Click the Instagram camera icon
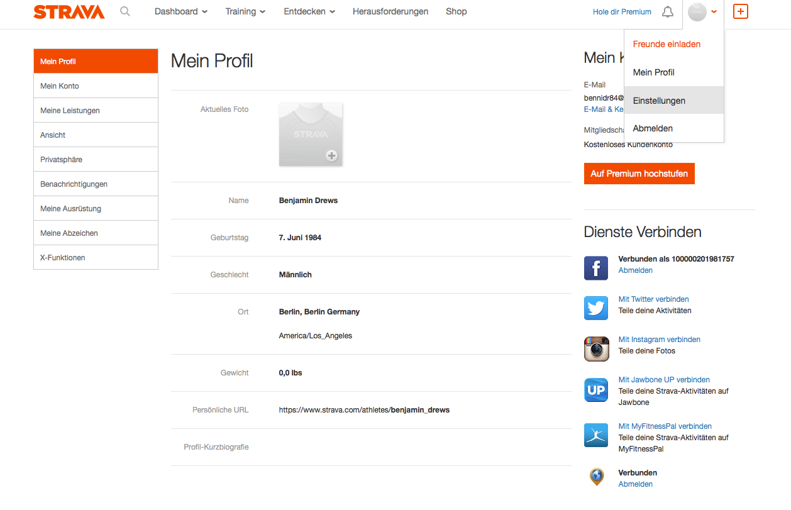 596,348
